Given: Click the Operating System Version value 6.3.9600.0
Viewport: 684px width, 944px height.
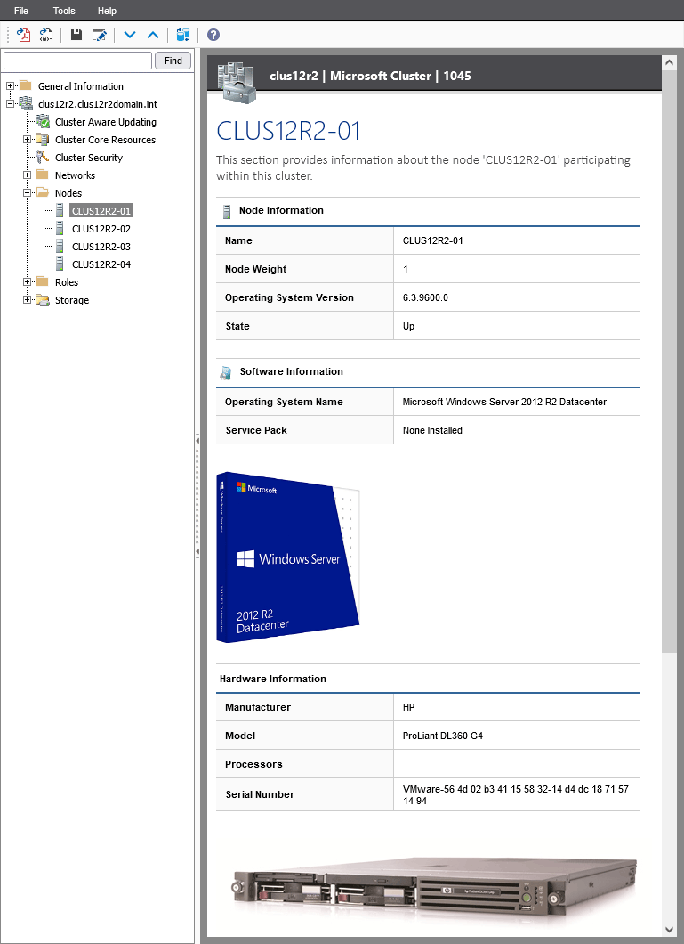Looking at the screenshot, I should (x=425, y=297).
